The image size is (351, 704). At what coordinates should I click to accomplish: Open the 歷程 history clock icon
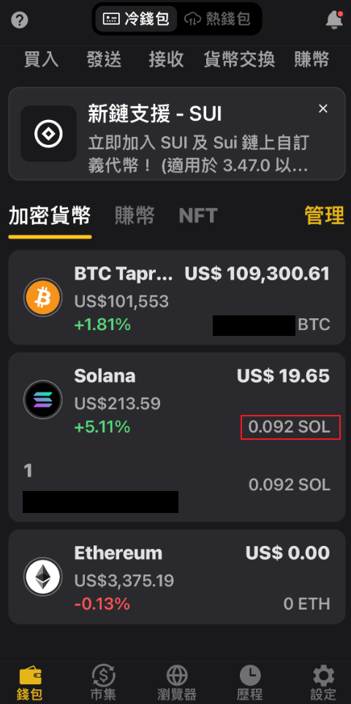(x=250, y=675)
